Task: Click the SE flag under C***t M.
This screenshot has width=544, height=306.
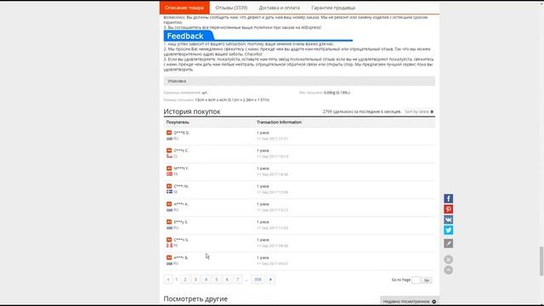Action: pyautogui.click(x=169, y=192)
